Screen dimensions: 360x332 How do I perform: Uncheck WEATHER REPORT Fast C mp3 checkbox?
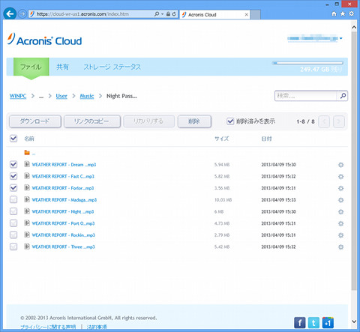(13, 176)
